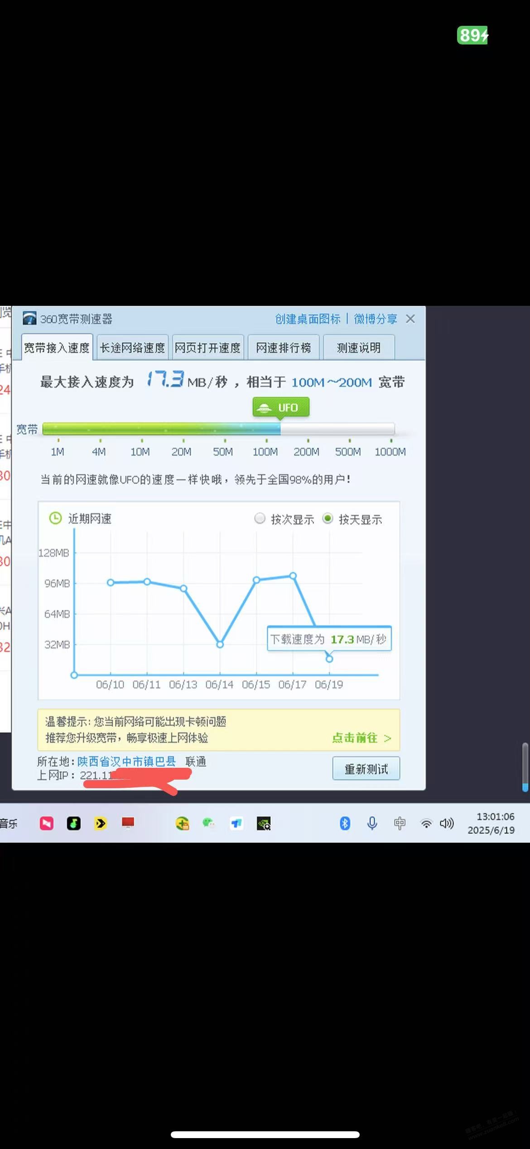Open the 网速排行榜 tab
The width and height of the screenshot is (530, 1149).
pos(284,348)
